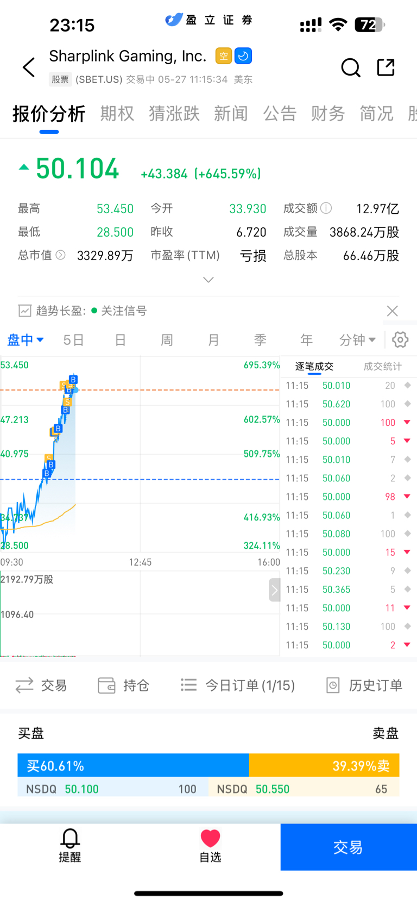417x904 pixels.
Task: Open the 分钟 interval dropdown
Action: tap(357, 340)
